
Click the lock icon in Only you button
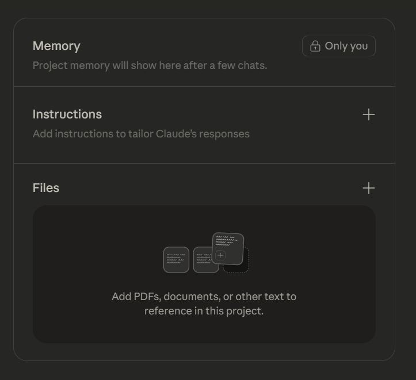coord(315,46)
